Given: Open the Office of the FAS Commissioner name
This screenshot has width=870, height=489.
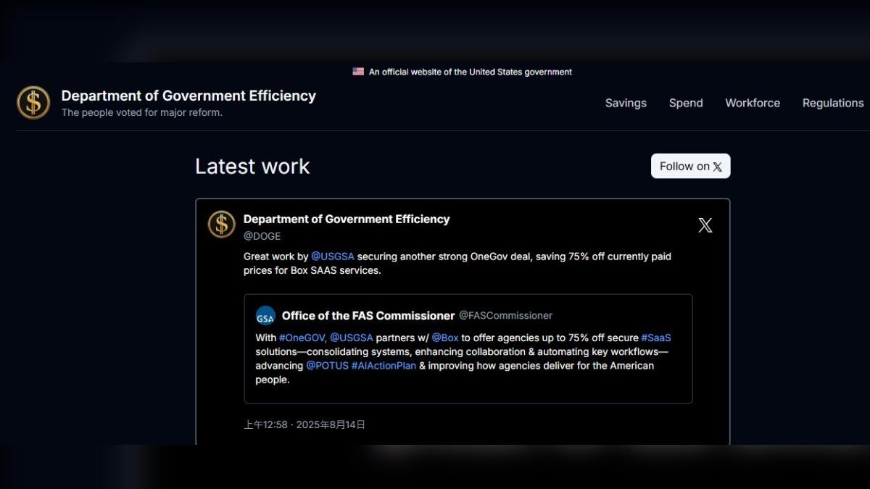Looking at the screenshot, I should pos(368,316).
